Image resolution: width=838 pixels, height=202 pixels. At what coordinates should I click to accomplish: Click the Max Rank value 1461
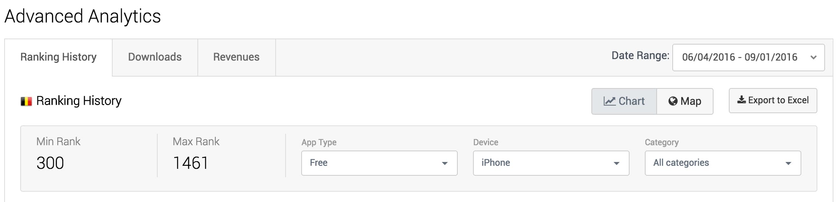[x=191, y=163]
